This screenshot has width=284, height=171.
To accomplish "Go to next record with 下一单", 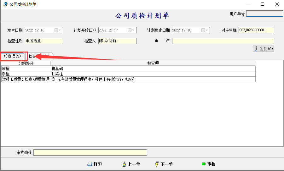I will click(164, 164).
